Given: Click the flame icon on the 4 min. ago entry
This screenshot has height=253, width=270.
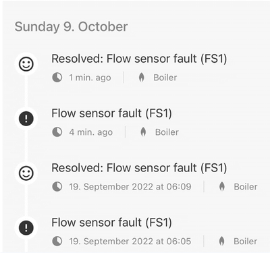Looking at the screenshot, I should tap(143, 132).
